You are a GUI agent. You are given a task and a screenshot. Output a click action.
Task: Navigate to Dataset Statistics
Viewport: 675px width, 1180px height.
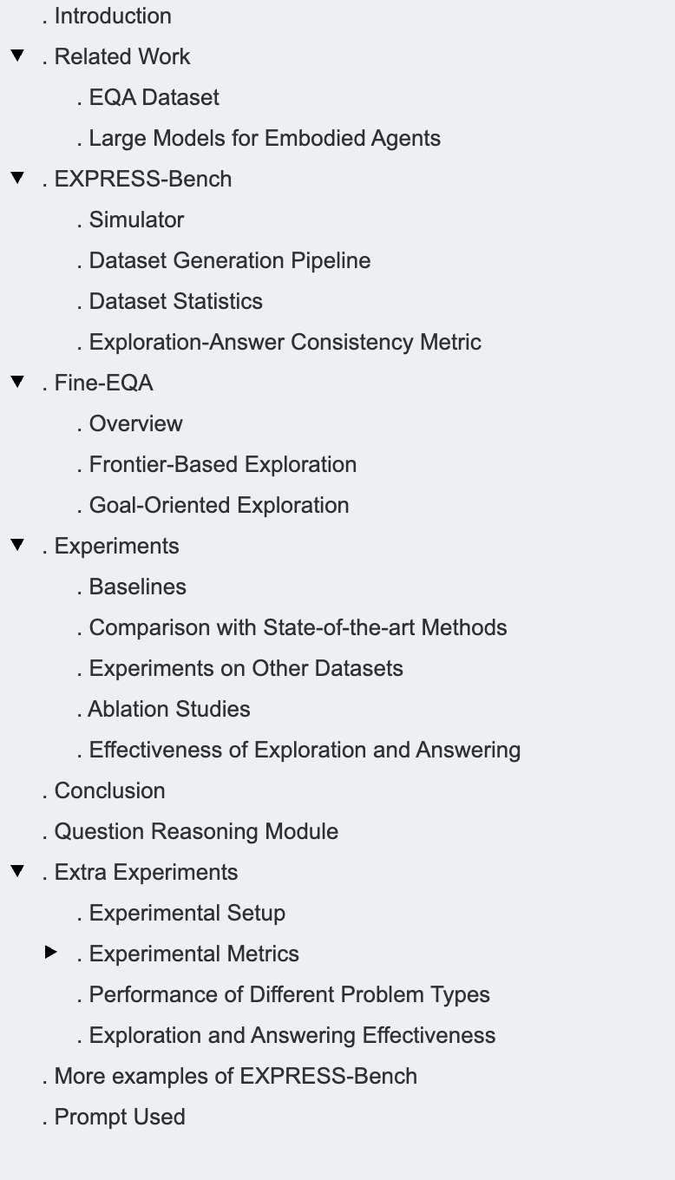tap(175, 301)
